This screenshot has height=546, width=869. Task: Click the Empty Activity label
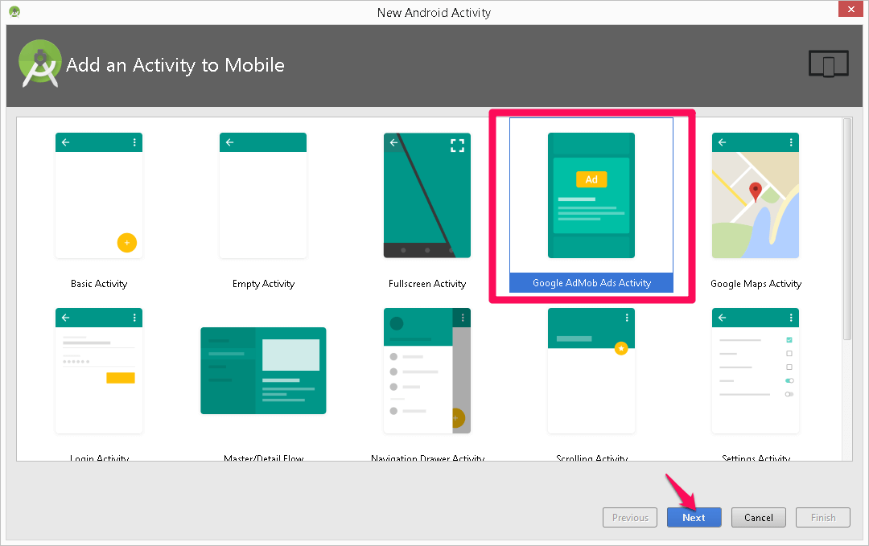pos(263,284)
